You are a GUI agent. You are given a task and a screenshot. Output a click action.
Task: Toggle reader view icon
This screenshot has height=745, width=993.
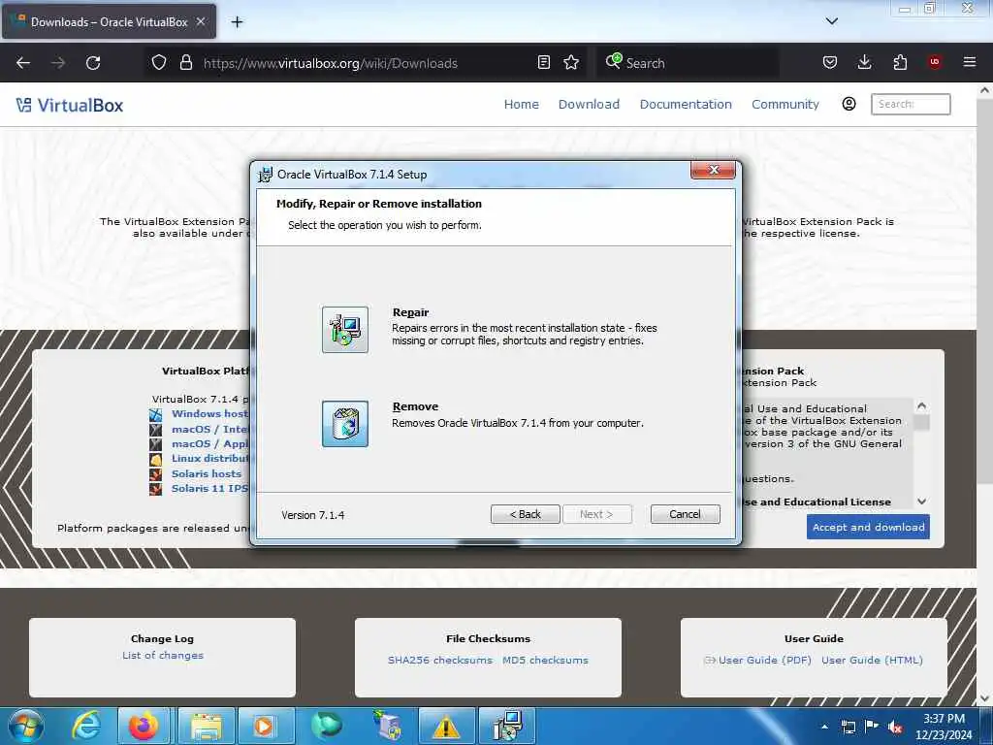543,62
